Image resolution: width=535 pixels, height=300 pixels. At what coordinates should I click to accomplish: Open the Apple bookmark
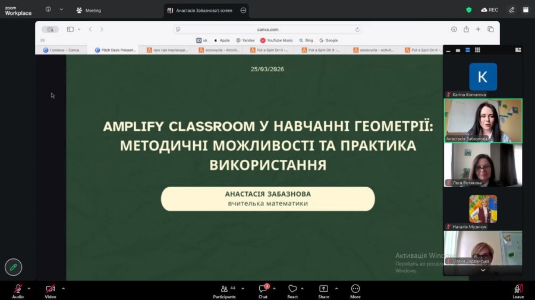click(222, 40)
